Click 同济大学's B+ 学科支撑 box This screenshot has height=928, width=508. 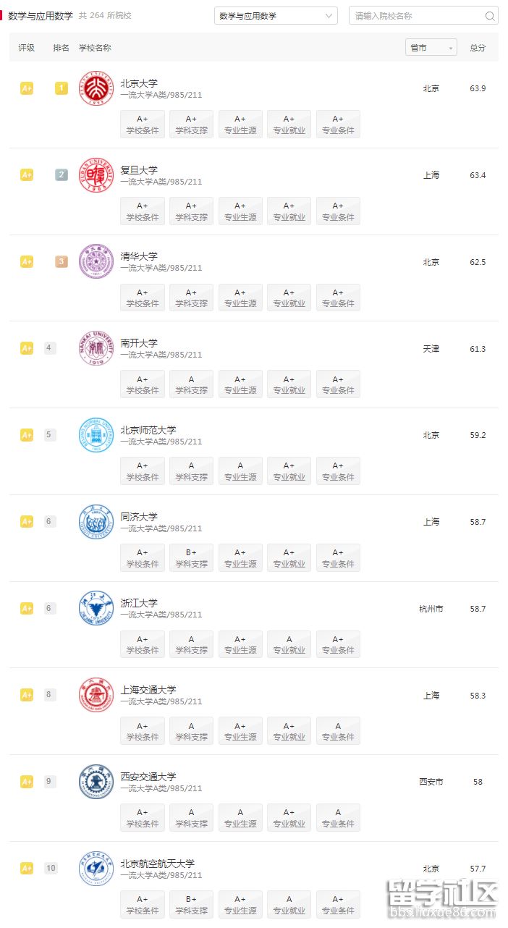click(x=191, y=558)
